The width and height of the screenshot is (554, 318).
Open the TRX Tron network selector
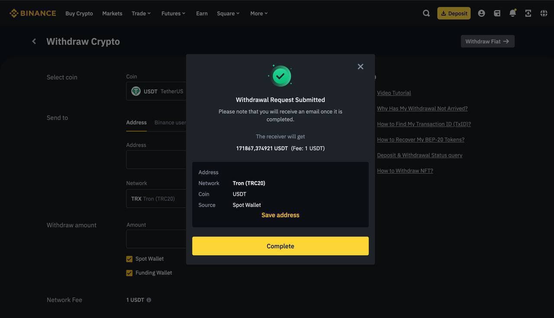pyautogui.click(x=156, y=199)
